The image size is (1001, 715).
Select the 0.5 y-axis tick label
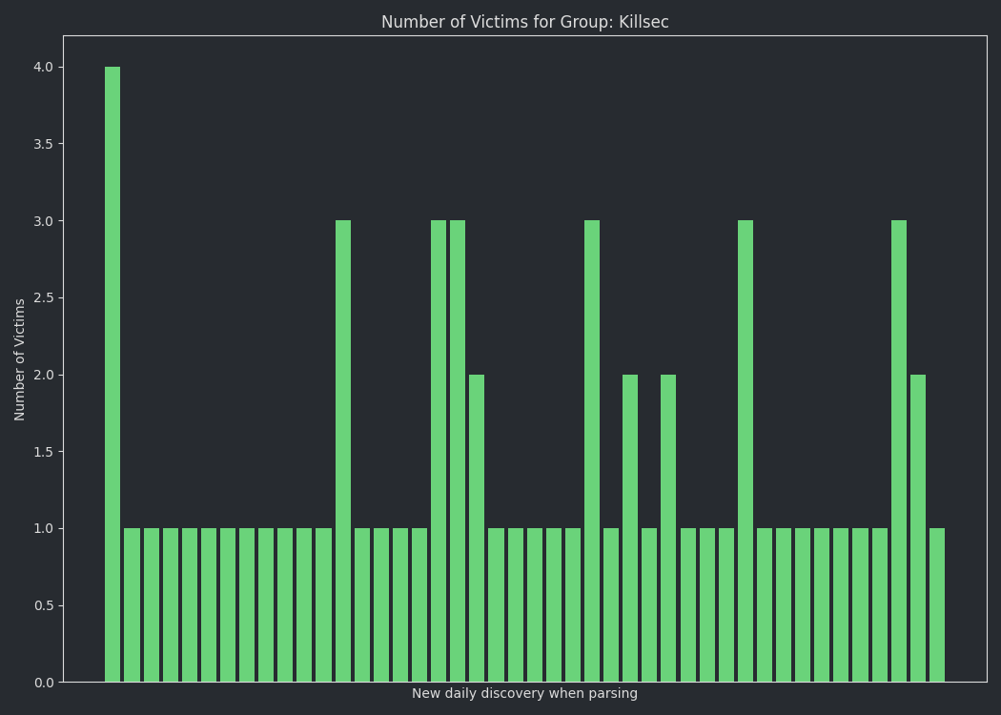click(x=44, y=605)
